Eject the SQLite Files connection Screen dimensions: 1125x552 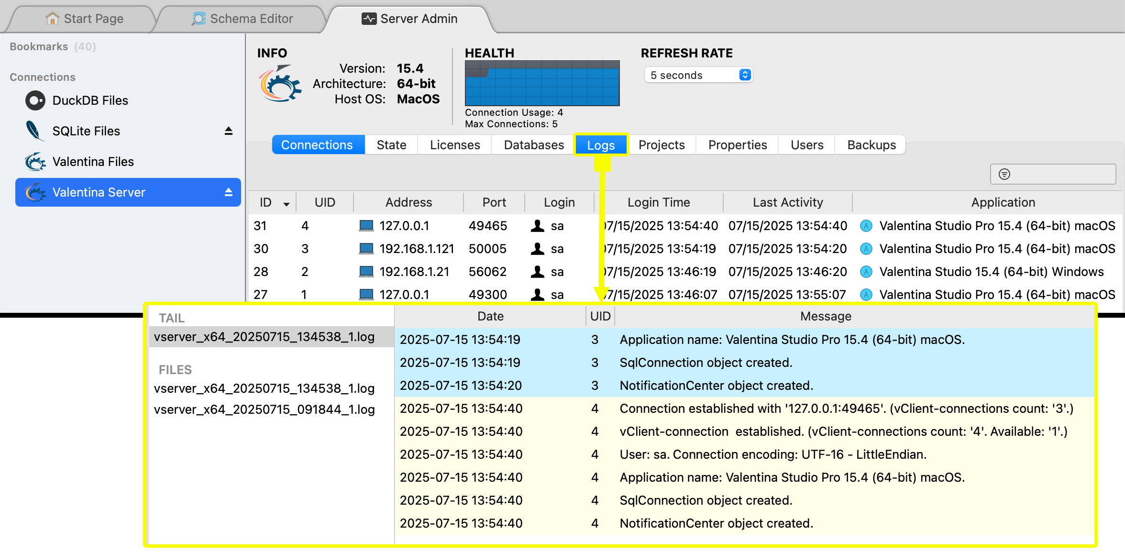click(228, 131)
